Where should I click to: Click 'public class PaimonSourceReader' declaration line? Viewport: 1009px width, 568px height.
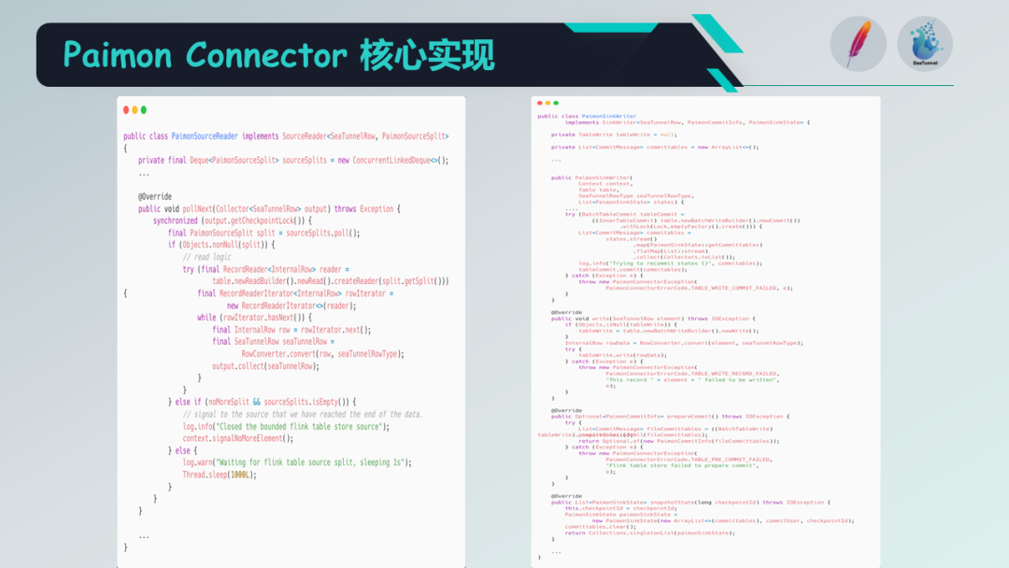pos(286,136)
